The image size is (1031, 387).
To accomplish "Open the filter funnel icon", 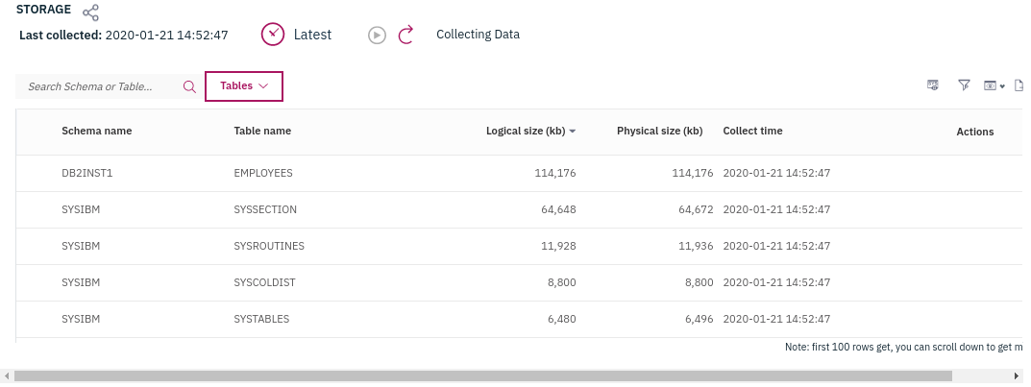I will (x=964, y=85).
